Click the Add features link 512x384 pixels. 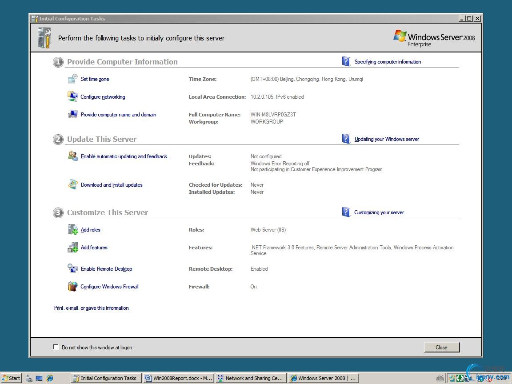pos(94,248)
